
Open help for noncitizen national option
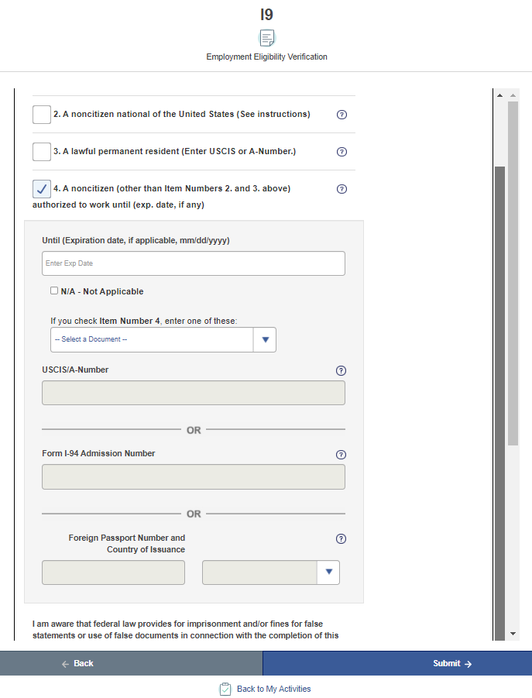click(x=342, y=115)
